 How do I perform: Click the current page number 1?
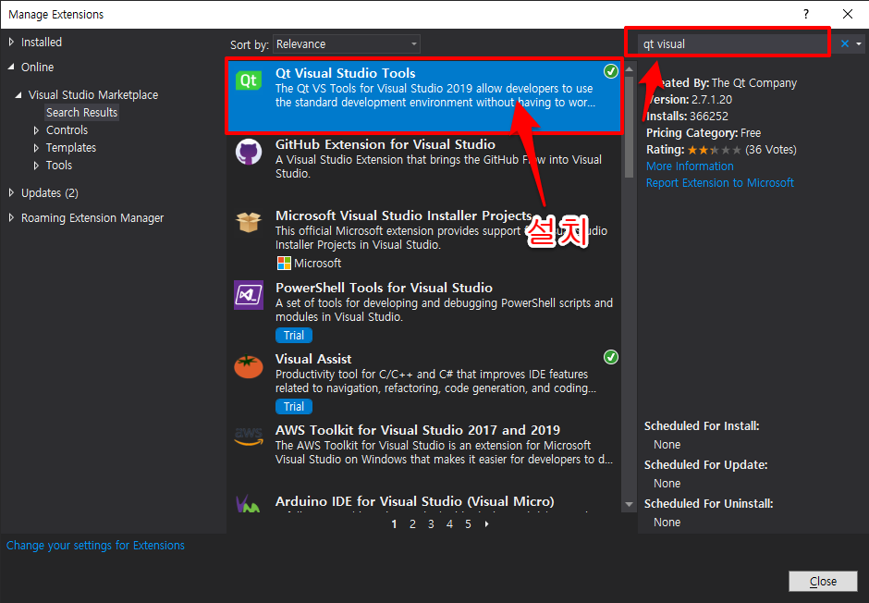click(394, 524)
